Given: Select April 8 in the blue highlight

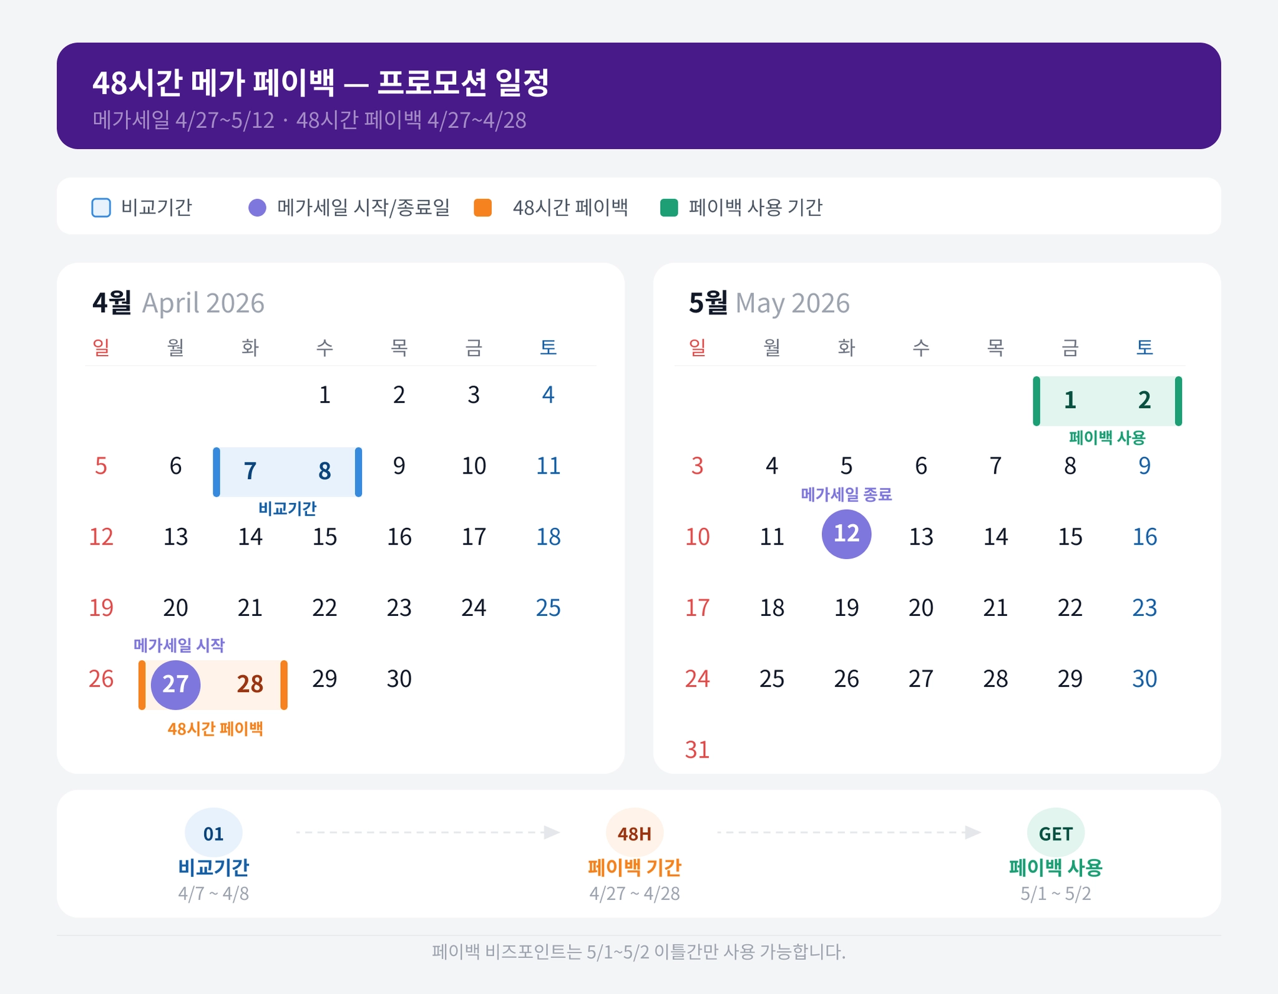Looking at the screenshot, I should 324,471.
